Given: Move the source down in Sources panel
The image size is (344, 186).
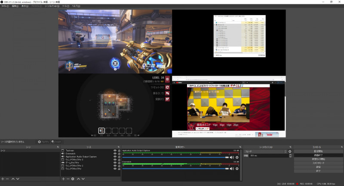Looking at the screenshot, I should 83,179.
